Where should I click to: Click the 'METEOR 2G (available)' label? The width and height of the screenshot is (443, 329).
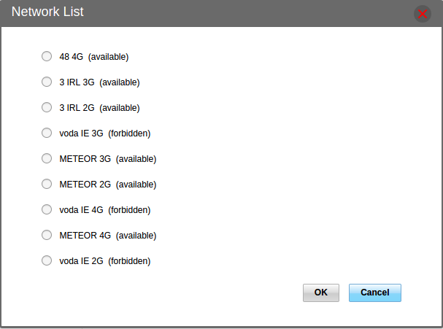coord(107,184)
